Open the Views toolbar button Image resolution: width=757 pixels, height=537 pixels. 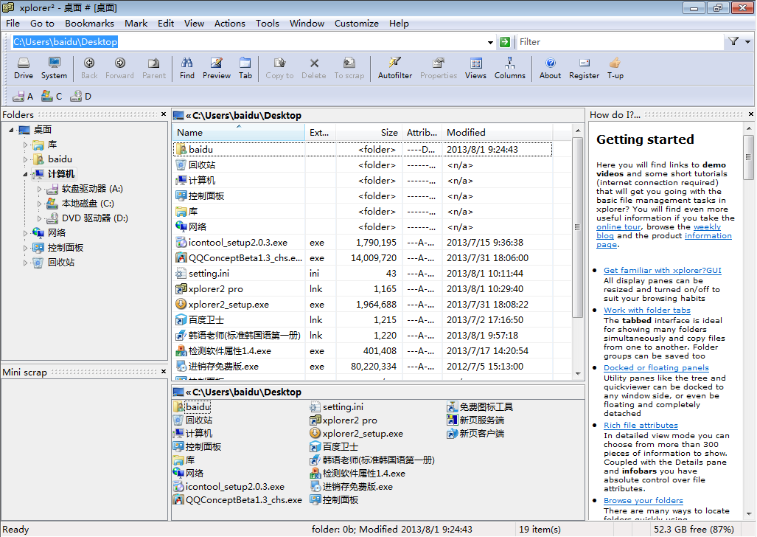tap(475, 68)
